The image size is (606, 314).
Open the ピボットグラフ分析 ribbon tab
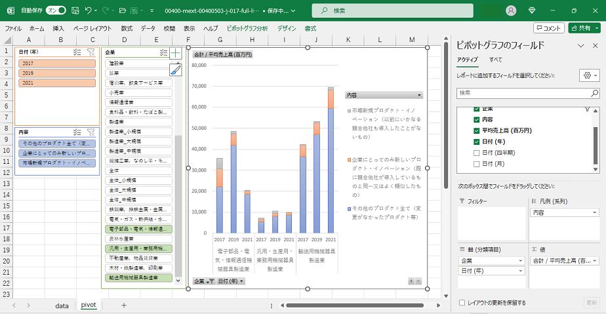(247, 29)
